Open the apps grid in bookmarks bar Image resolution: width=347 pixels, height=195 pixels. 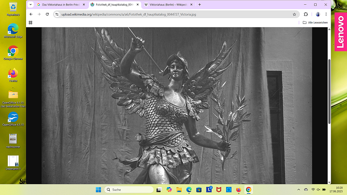[30, 22]
